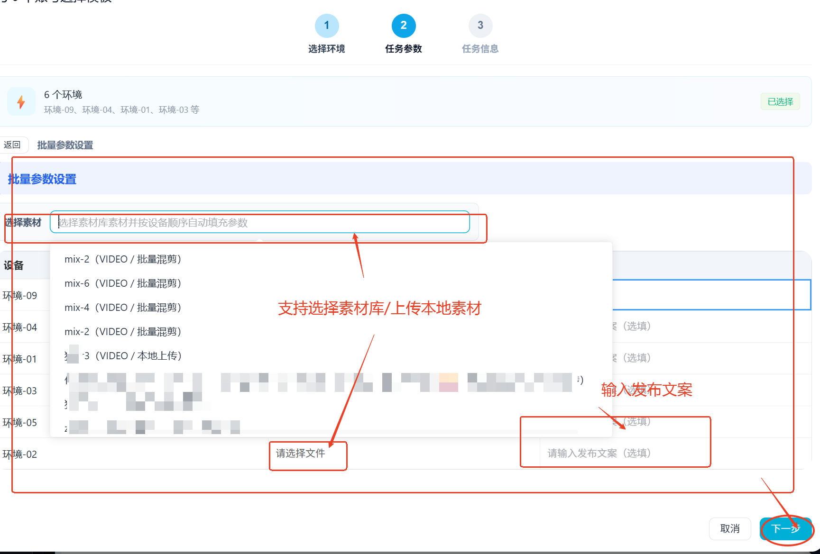This screenshot has height=554, width=820.
Task: Click the 已选择 status tag
Action: (x=780, y=101)
